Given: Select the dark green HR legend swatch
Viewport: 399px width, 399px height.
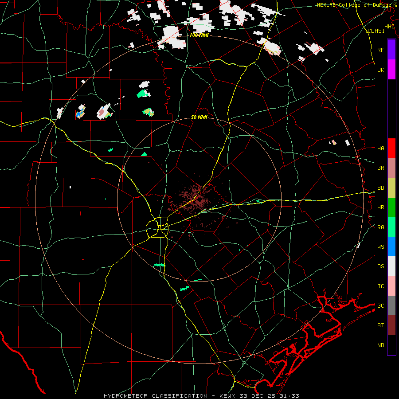Looking at the screenshot, I should (x=391, y=207).
